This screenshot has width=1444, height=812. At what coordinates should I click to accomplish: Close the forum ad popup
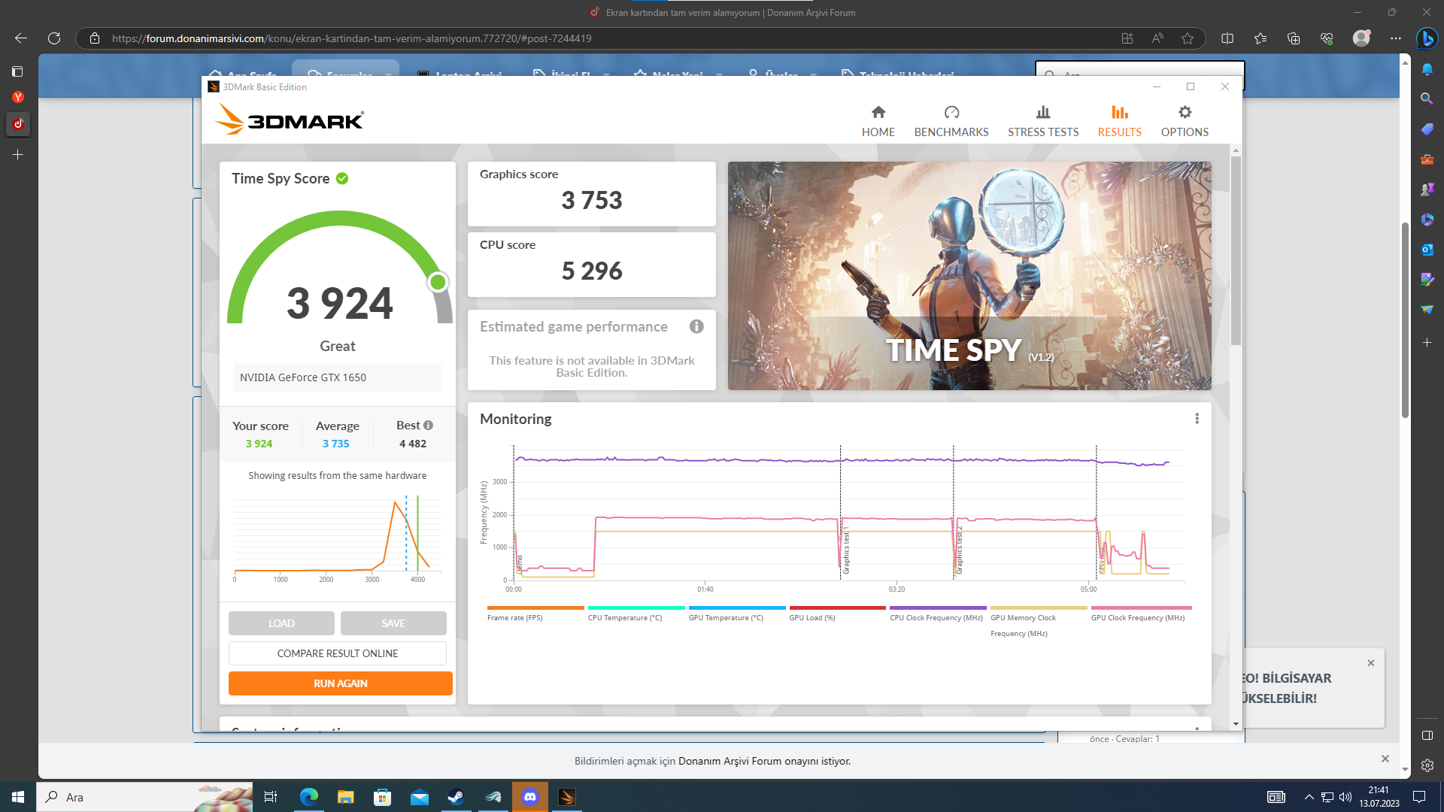coord(1370,663)
